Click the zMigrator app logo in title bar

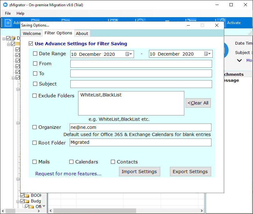click(5, 5)
